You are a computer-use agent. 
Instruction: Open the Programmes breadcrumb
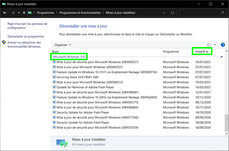[46, 13]
